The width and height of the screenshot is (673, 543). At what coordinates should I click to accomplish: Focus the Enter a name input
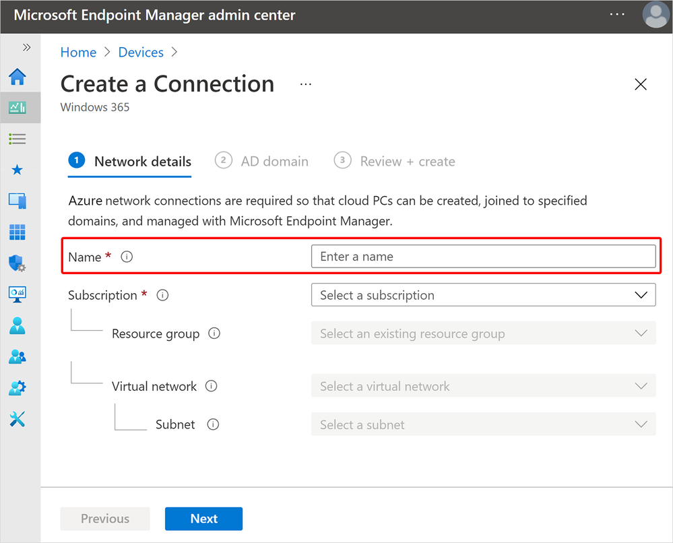[483, 256]
